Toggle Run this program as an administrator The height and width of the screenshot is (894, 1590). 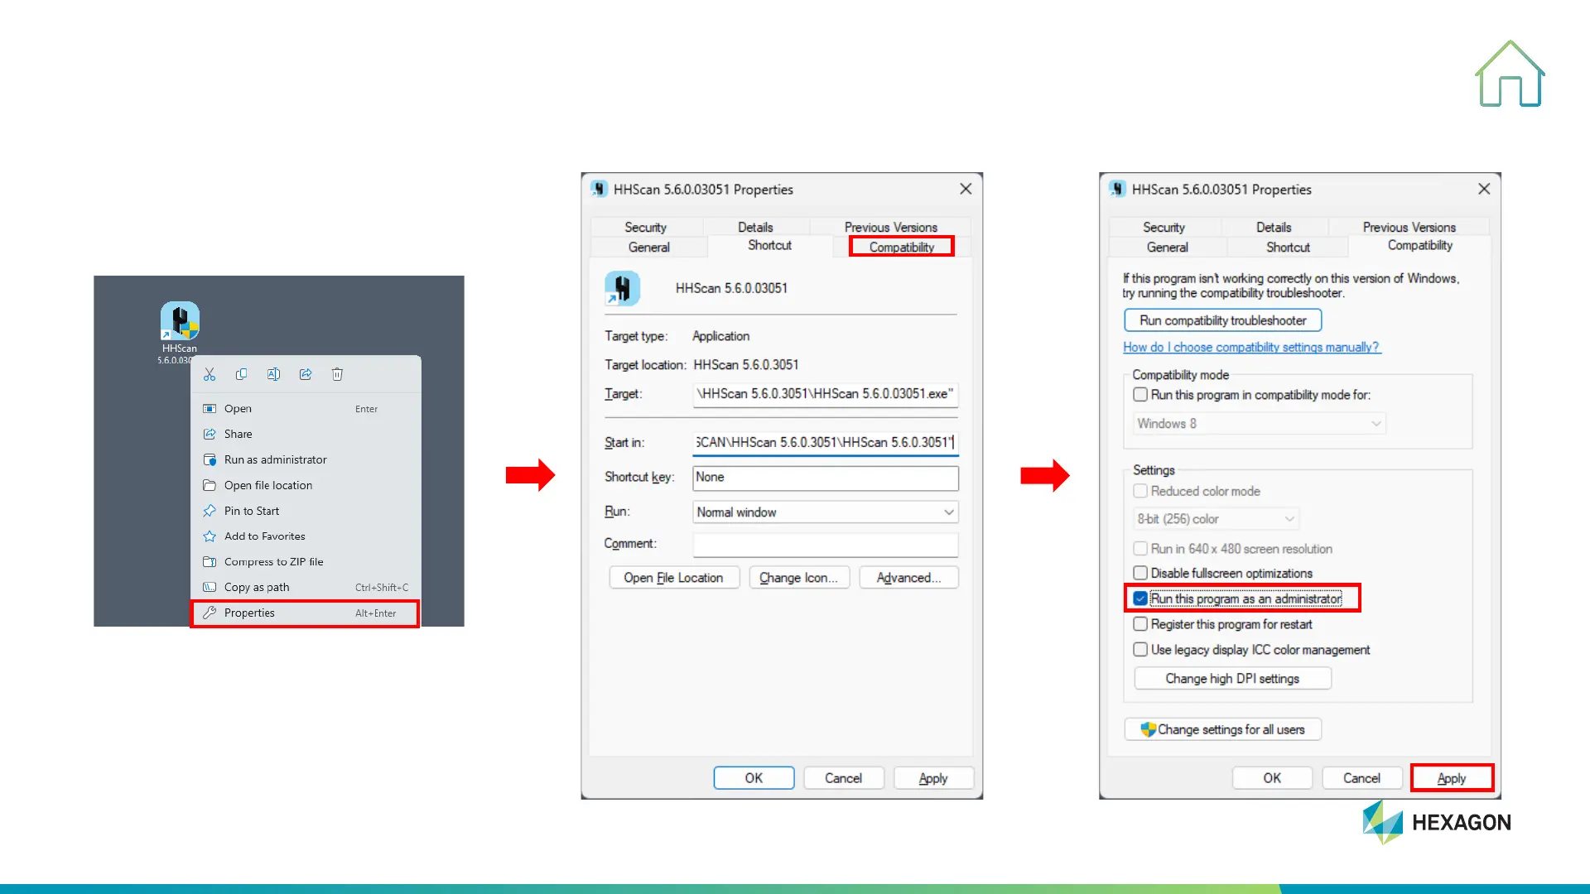pos(1140,598)
